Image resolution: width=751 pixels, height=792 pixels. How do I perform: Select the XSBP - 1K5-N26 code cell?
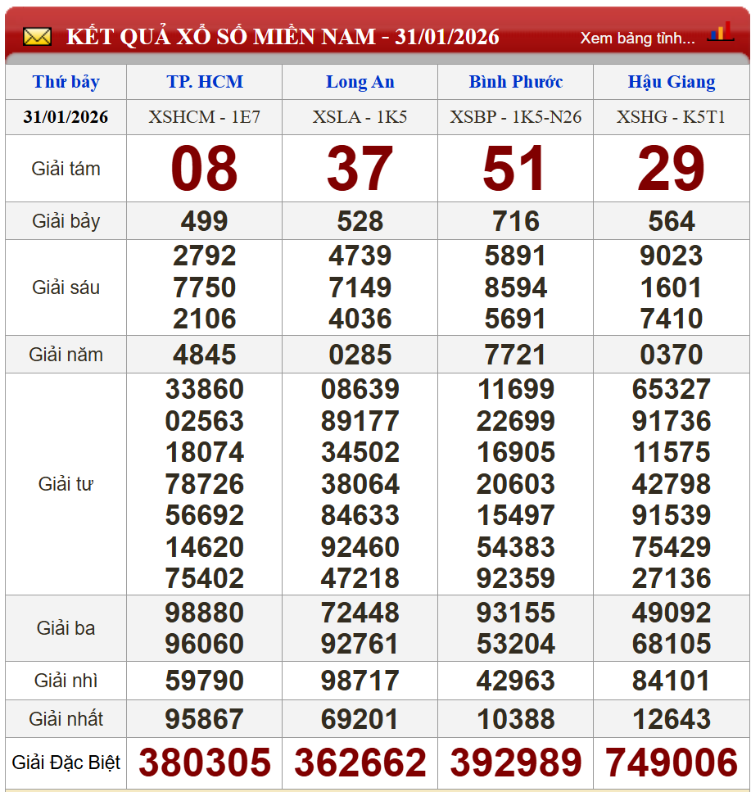click(x=515, y=117)
